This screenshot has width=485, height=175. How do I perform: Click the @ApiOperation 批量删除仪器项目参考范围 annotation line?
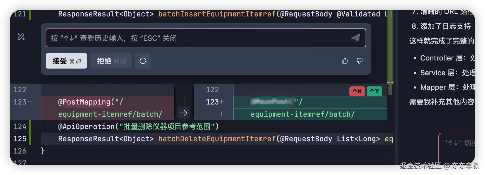(x=138, y=126)
